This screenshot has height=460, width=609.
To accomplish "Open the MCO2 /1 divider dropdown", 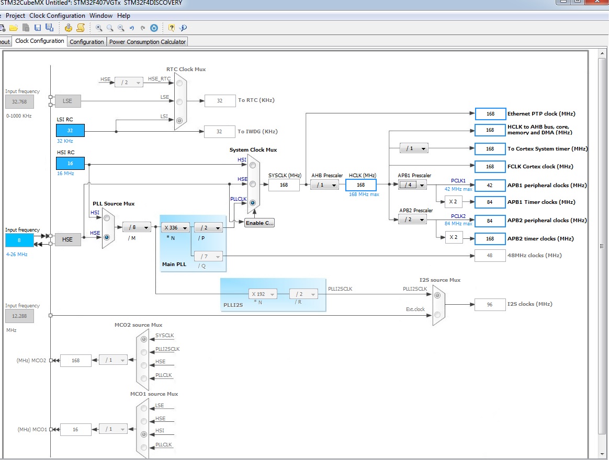I will (x=113, y=360).
